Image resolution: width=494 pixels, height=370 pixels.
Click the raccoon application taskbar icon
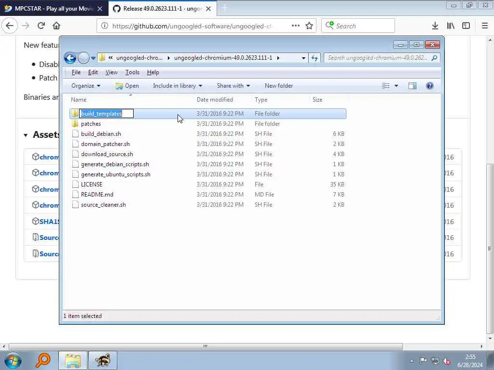[x=103, y=360]
